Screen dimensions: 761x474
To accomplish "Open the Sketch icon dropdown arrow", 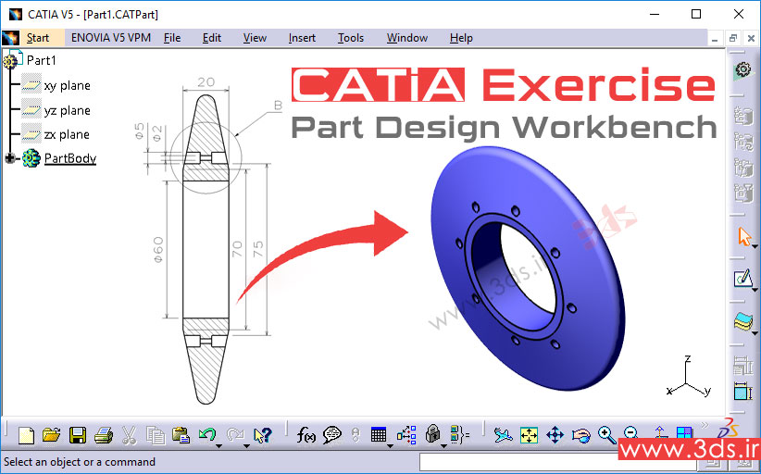I will [755, 290].
